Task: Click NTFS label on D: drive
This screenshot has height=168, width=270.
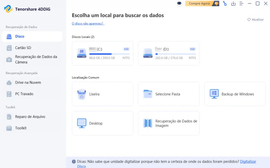Action: 192,58
